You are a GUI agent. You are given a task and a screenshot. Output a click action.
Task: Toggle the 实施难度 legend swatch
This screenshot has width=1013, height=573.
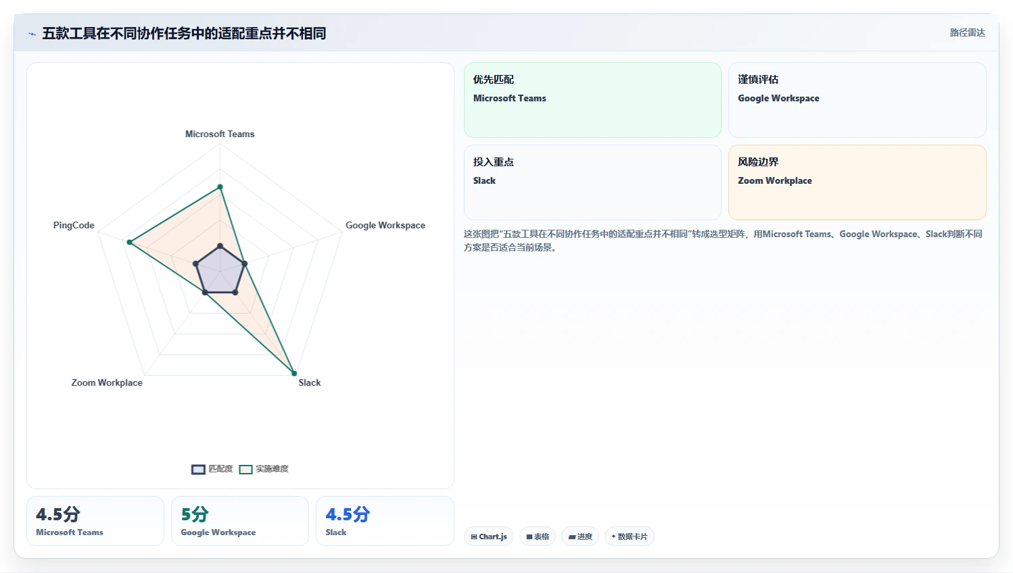pos(245,469)
